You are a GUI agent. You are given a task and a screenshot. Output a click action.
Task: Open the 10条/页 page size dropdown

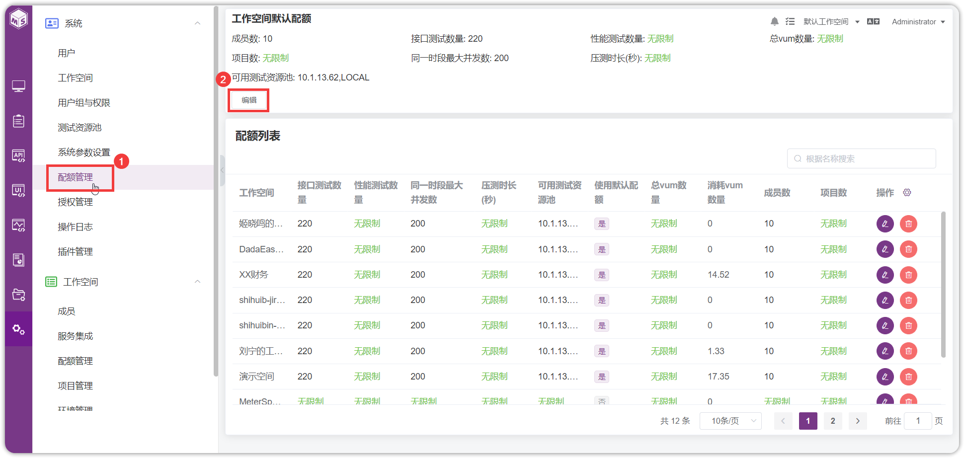click(x=730, y=421)
